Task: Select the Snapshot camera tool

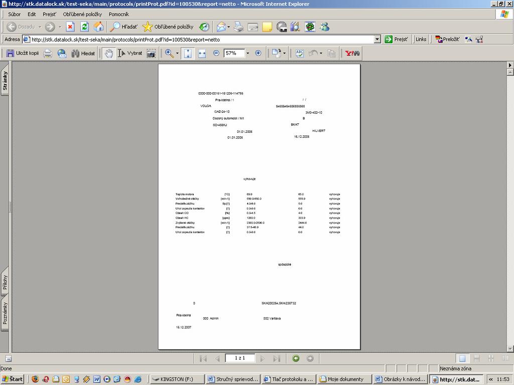Action: (x=151, y=53)
